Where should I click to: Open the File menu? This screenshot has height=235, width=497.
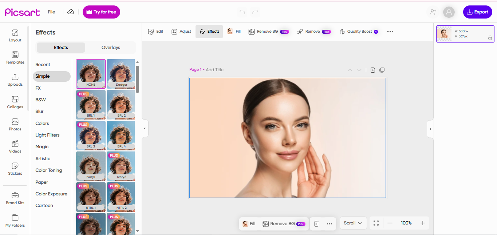tap(51, 12)
